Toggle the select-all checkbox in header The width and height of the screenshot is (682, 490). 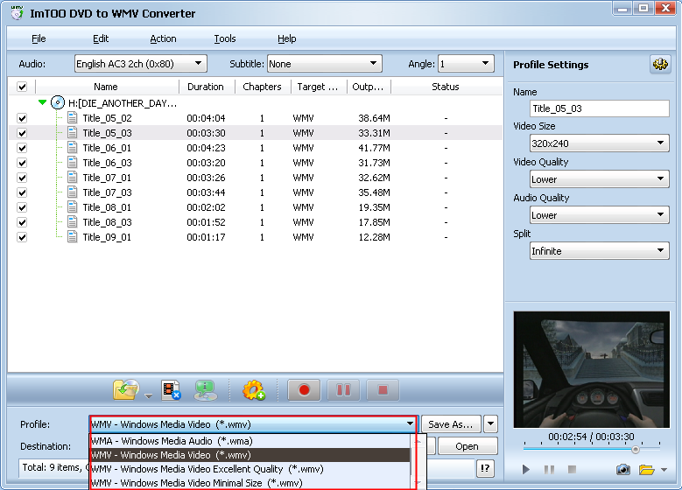[22, 87]
